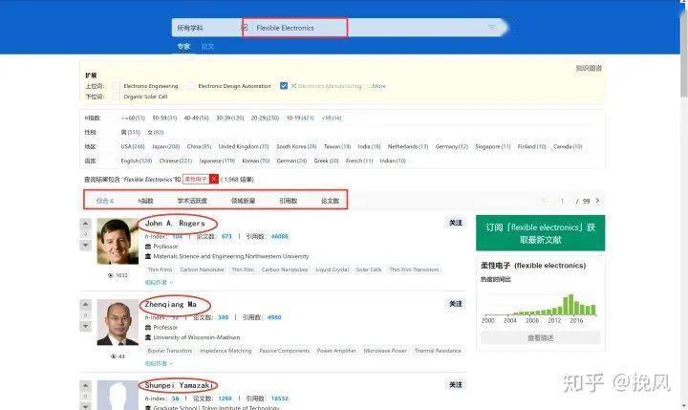Go to next results page arrow

[x=598, y=201]
